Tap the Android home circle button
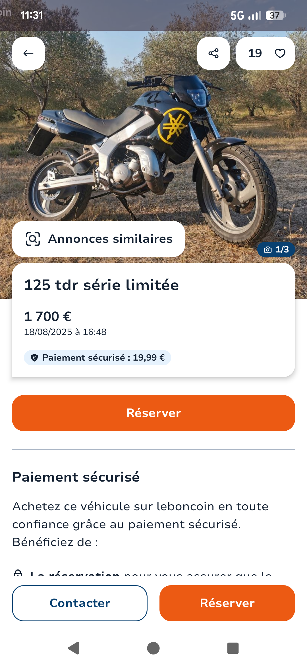 pyautogui.click(x=153, y=648)
